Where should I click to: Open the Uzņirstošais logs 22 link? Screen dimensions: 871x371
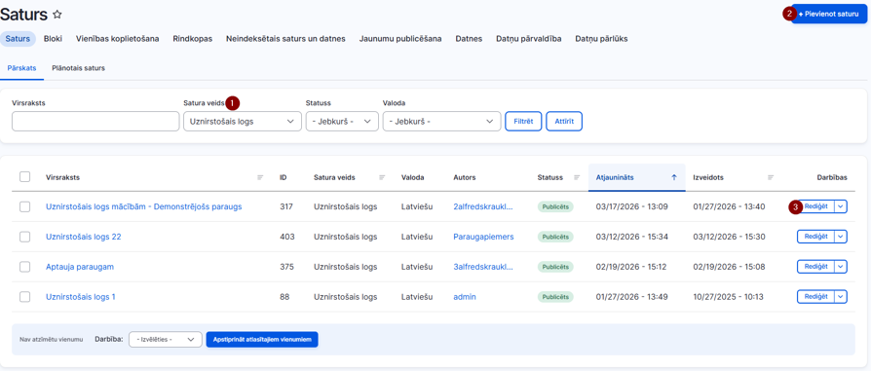click(x=84, y=237)
